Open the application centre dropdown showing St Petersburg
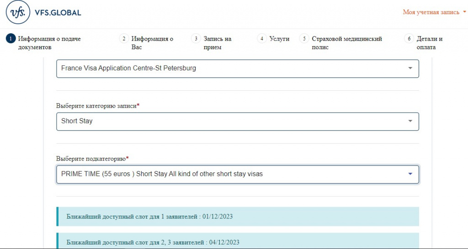This screenshot has height=249, width=468. pos(238,68)
